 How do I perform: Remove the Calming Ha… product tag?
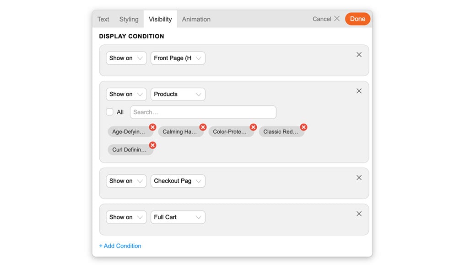click(203, 127)
